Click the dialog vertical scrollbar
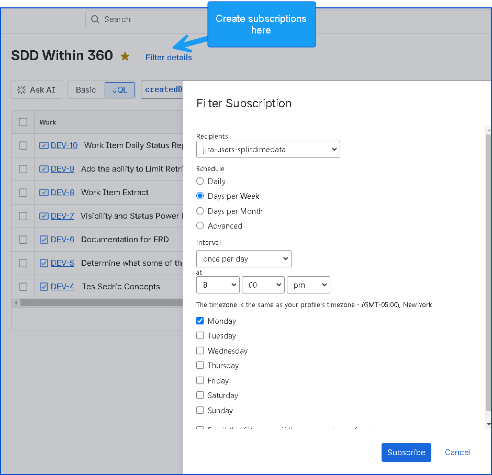 488,273
